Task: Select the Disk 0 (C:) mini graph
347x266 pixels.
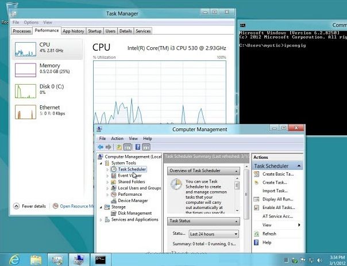Action: (x=25, y=91)
